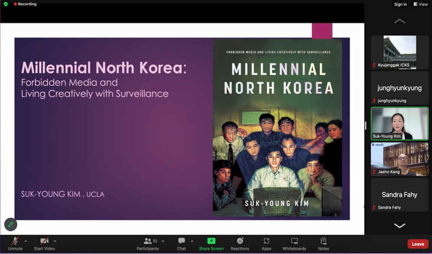Open audio options caret next to Unmute
This screenshot has width=432, height=254.
point(26,241)
